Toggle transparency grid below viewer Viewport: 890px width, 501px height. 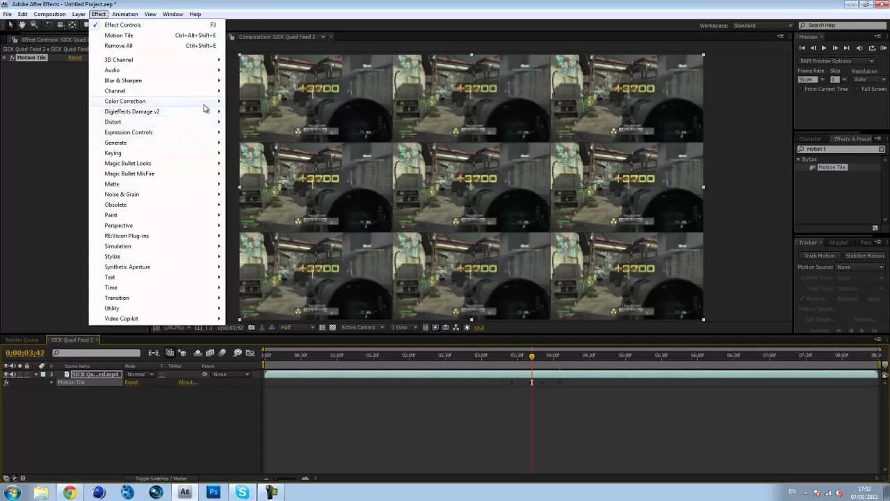coord(333,327)
